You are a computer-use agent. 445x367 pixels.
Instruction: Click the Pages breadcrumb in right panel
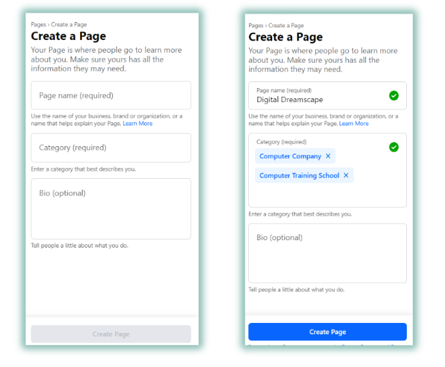click(x=256, y=25)
